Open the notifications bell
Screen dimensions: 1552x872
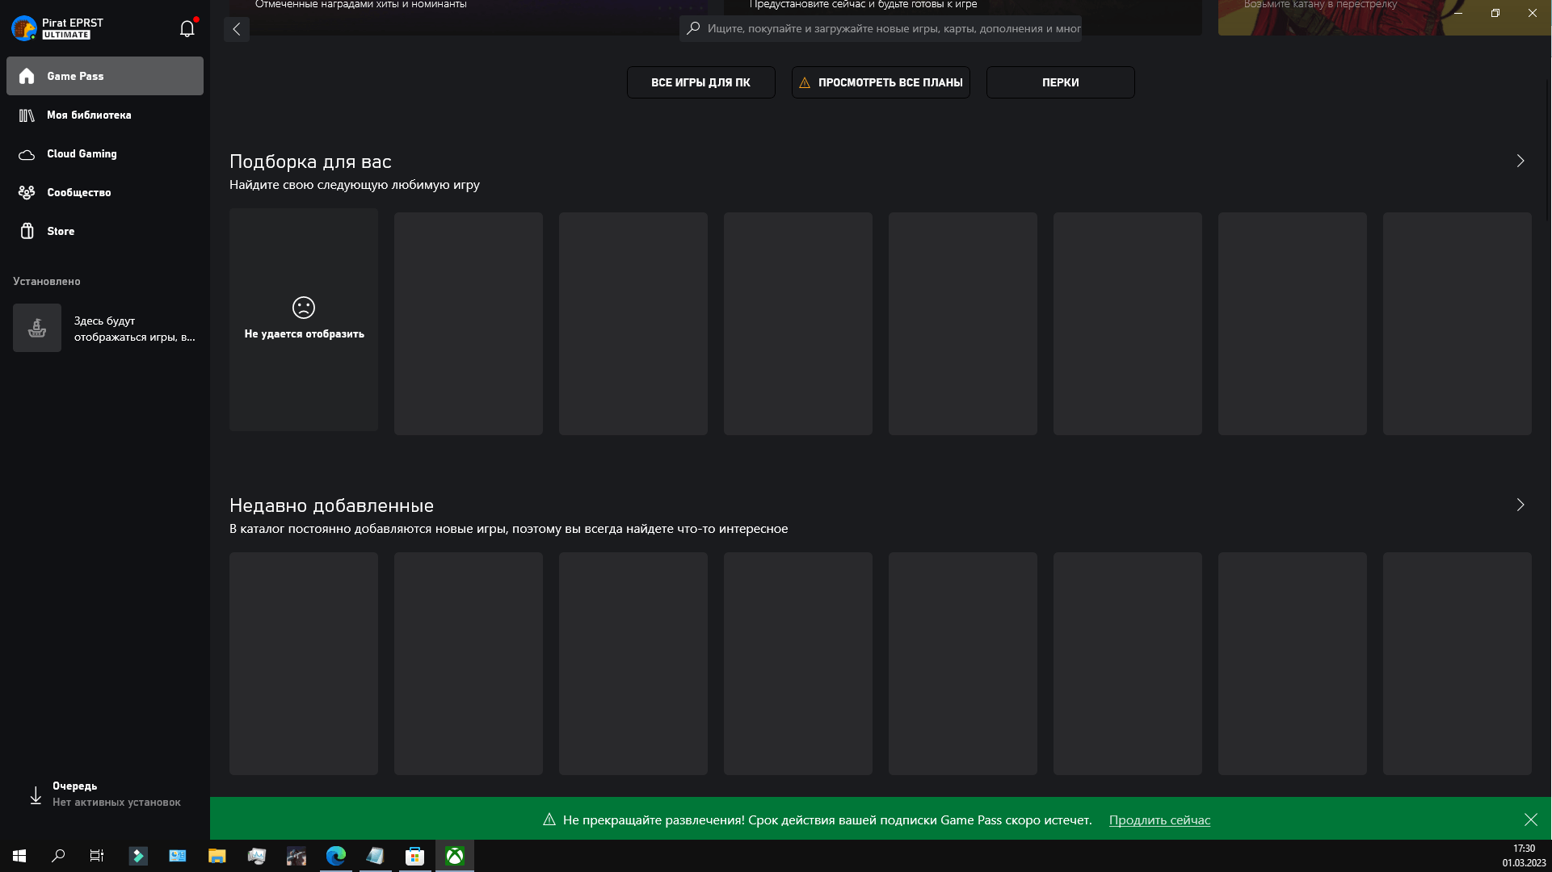187,28
